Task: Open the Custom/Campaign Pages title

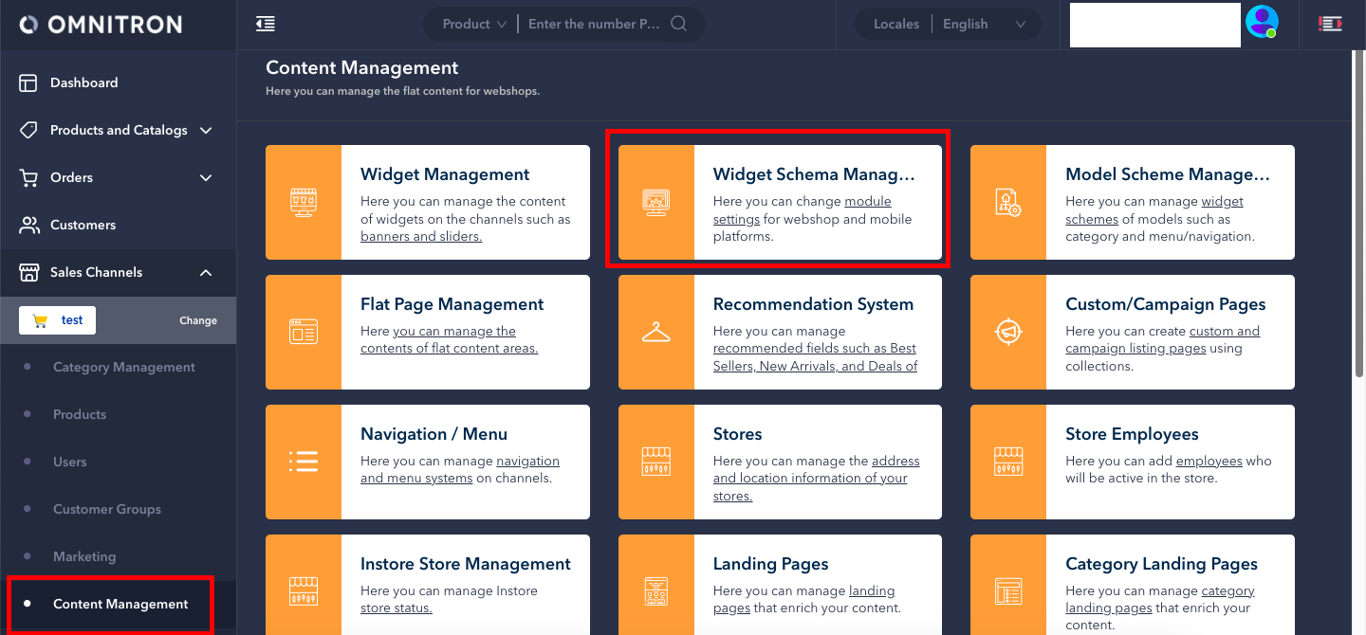Action: coord(1166,304)
